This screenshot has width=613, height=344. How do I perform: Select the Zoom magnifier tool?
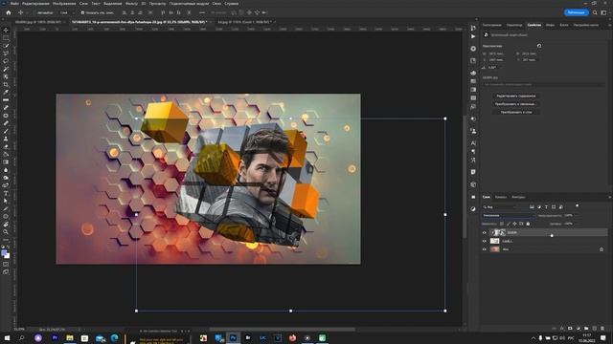(x=6, y=232)
